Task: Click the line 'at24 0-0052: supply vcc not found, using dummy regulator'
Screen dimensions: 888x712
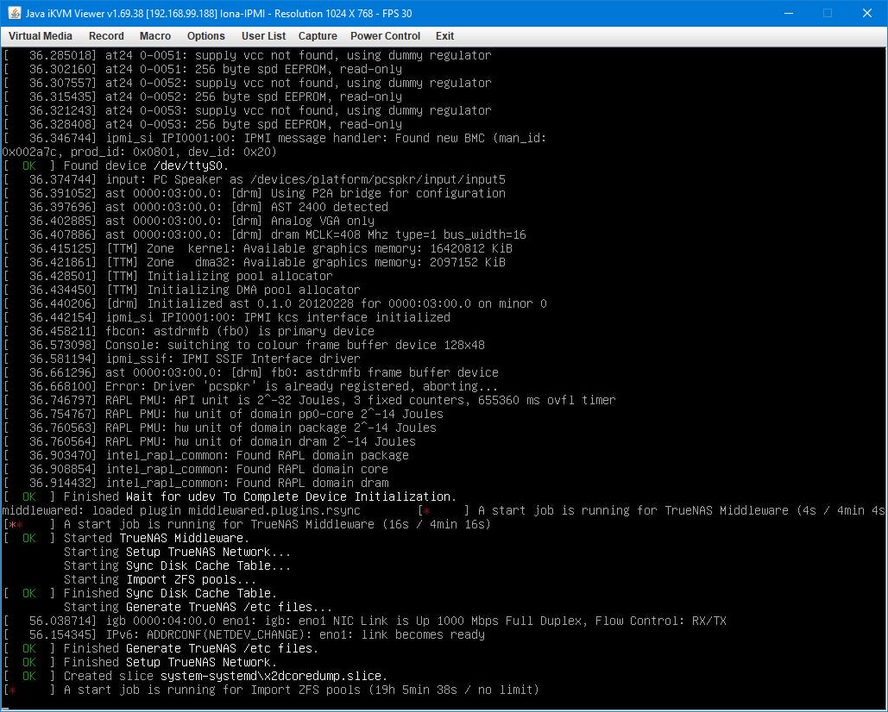Action: tap(299, 83)
